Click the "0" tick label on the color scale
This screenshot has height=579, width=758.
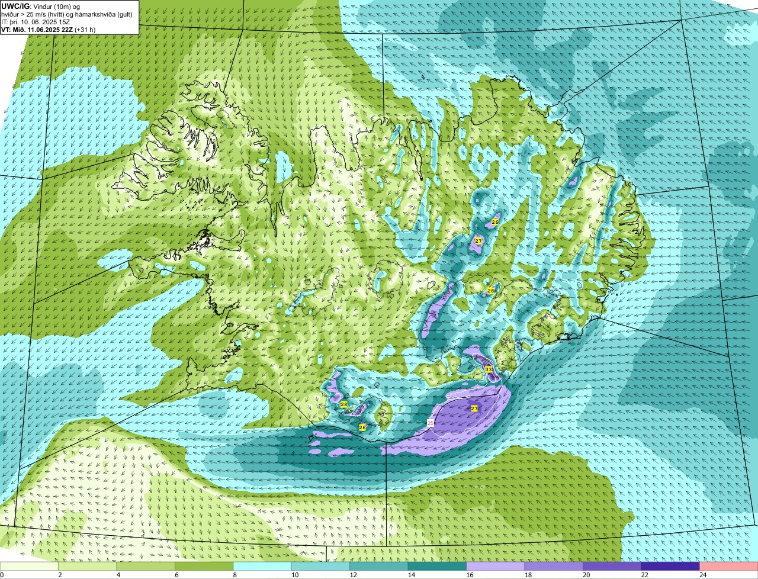click(2, 575)
